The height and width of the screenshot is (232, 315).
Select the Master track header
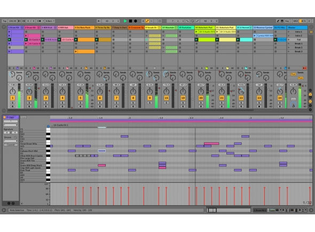tap(297, 27)
